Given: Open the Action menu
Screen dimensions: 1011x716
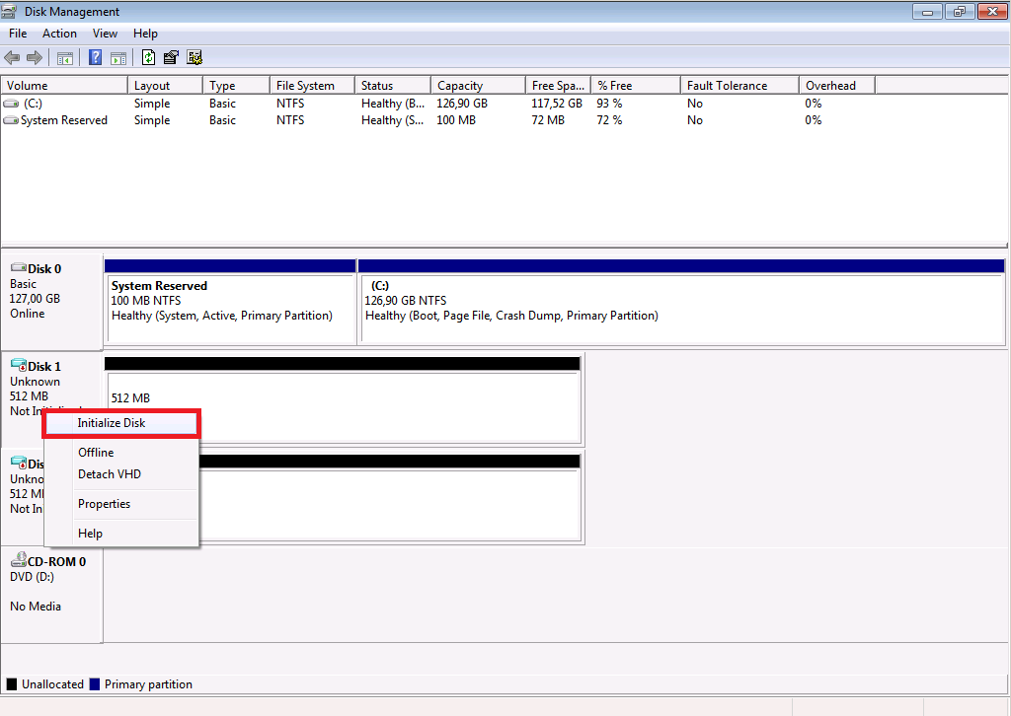Looking at the screenshot, I should point(59,34).
